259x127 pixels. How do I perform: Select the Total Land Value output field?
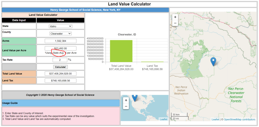tap(60, 74)
